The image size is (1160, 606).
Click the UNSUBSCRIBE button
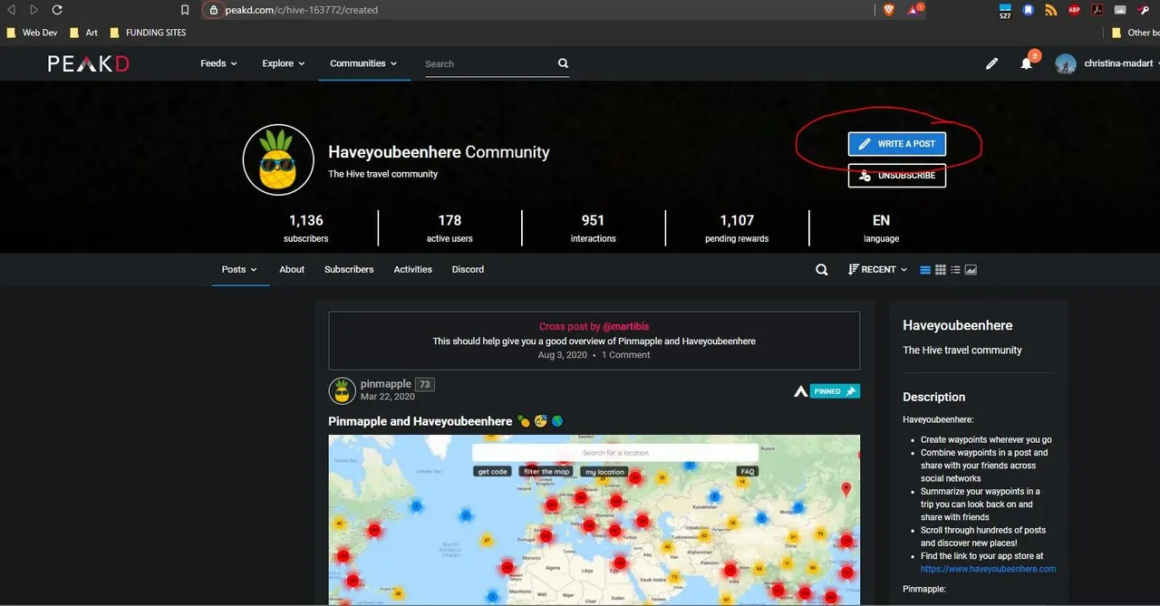897,175
